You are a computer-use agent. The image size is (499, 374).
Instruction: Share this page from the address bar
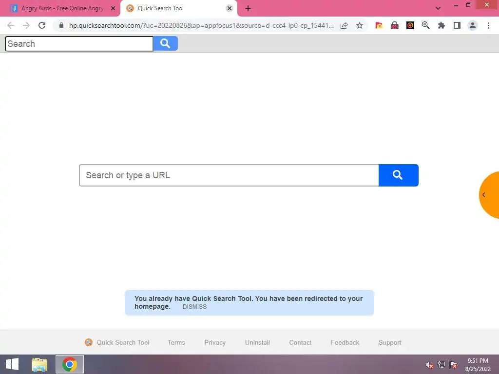tap(344, 25)
